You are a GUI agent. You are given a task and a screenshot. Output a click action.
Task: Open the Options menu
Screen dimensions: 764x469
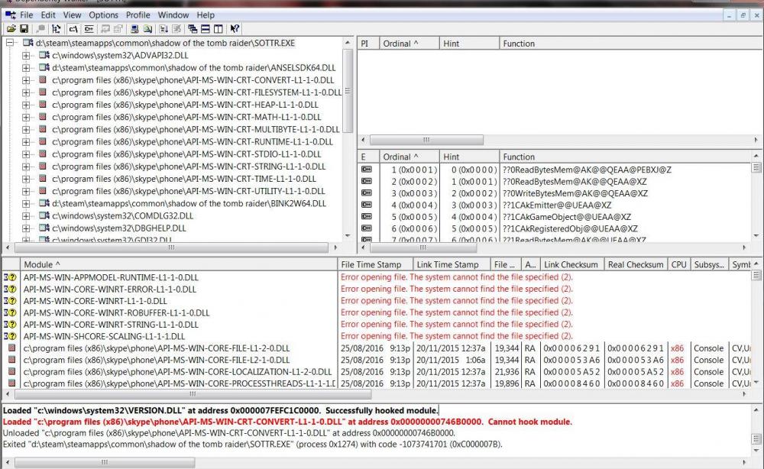pos(103,15)
